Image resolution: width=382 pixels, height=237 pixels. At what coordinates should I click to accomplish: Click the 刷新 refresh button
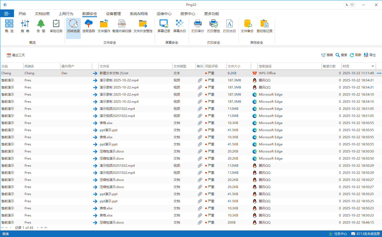(355, 55)
